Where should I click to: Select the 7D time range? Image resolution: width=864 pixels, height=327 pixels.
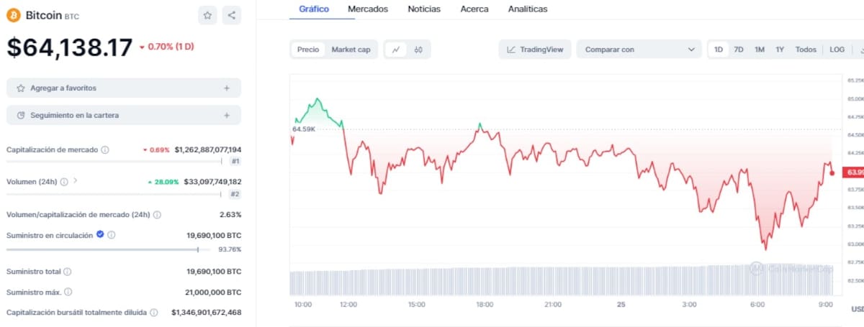click(739, 50)
